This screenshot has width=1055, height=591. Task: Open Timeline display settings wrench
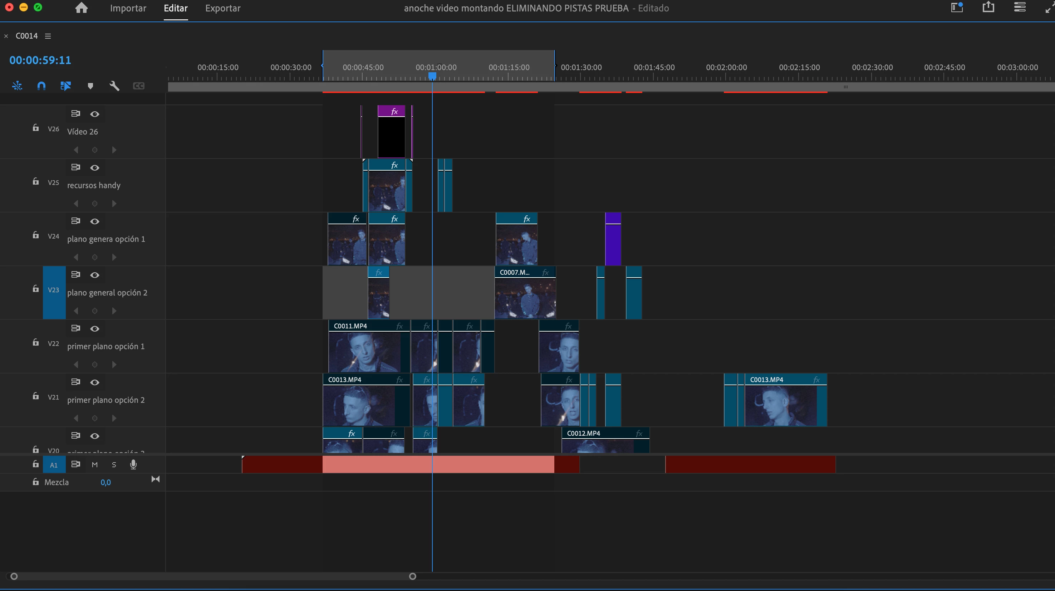pyautogui.click(x=114, y=86)
